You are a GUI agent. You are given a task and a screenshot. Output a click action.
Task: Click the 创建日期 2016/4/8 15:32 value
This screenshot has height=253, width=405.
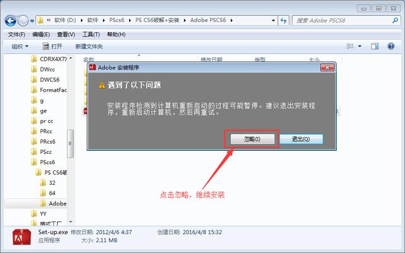click(x=202, y=232)
